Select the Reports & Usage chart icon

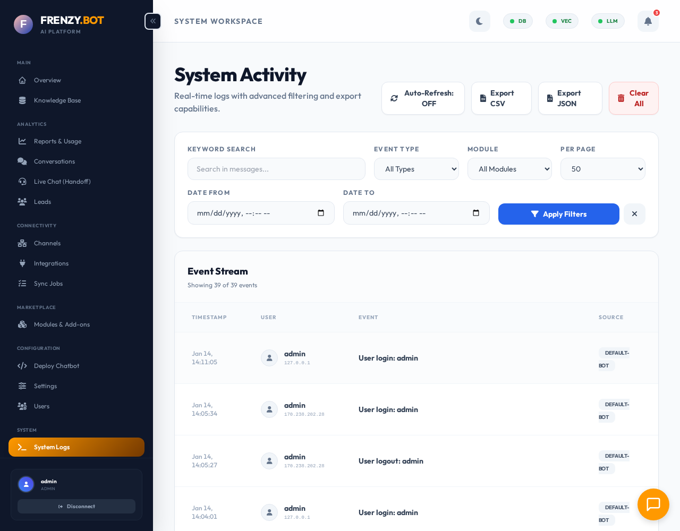22,141
